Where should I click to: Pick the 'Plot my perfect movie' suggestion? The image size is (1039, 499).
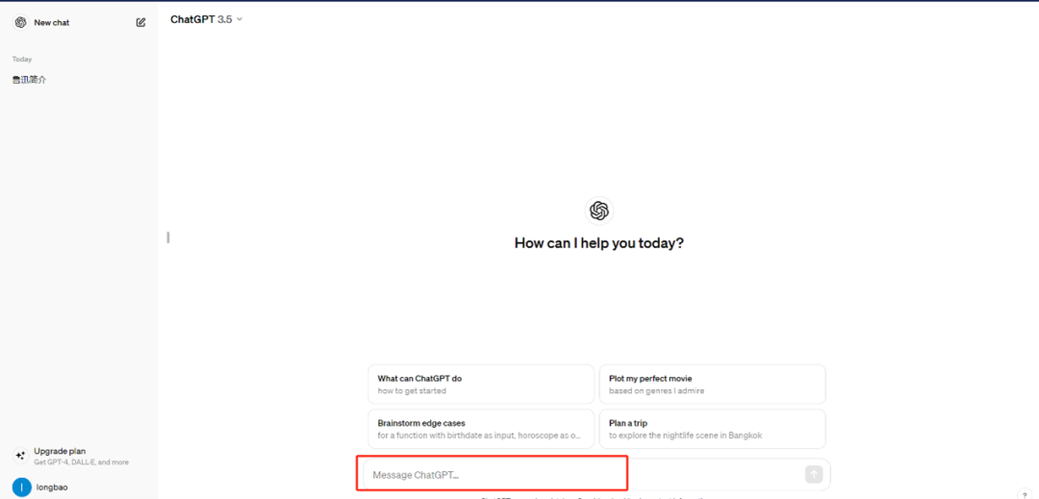(712, 384)
